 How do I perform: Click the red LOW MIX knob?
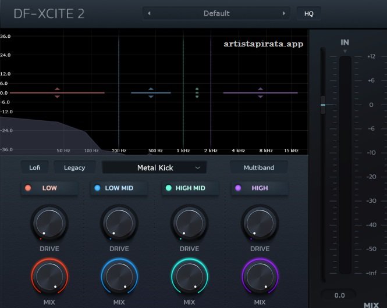[x=49, y=277]
